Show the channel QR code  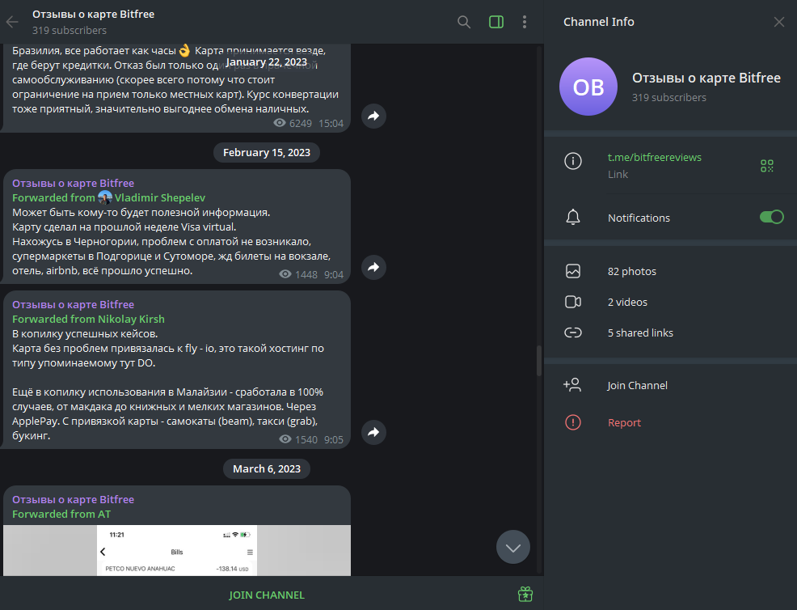(766, 166)
